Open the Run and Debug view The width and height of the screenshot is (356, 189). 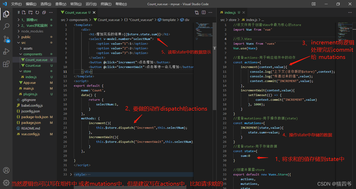(x=6, y=51)
